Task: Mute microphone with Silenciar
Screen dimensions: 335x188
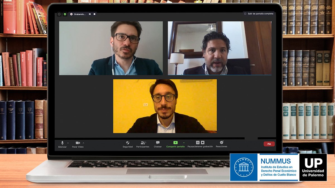Action: coord(62,144)
